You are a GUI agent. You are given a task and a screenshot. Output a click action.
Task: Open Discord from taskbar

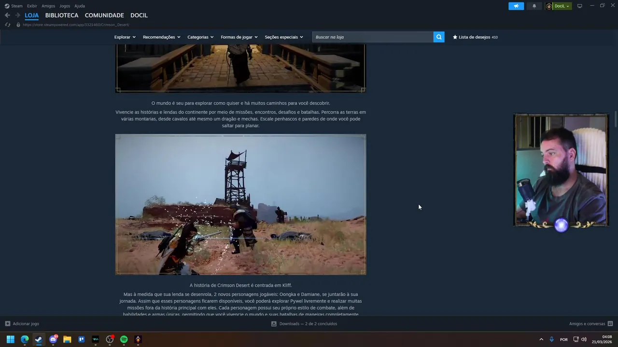pyautogui.click(x=53, y=339)
